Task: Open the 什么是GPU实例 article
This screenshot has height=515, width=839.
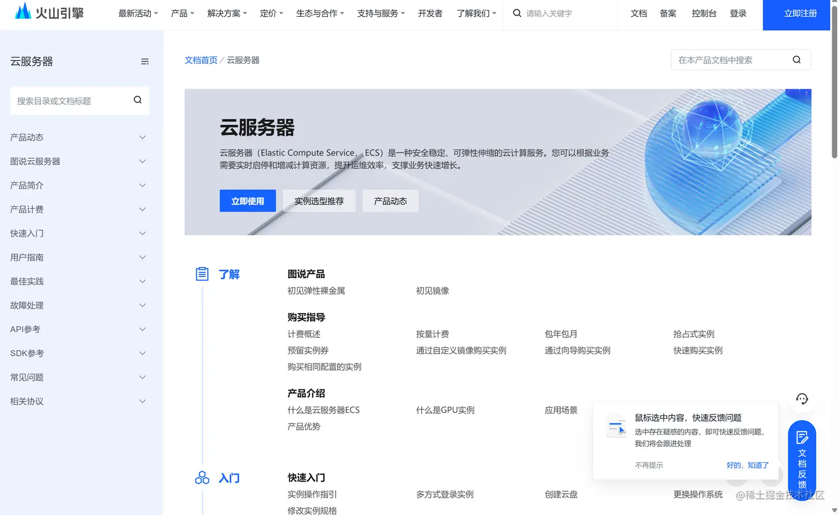Action: [445, 410]
